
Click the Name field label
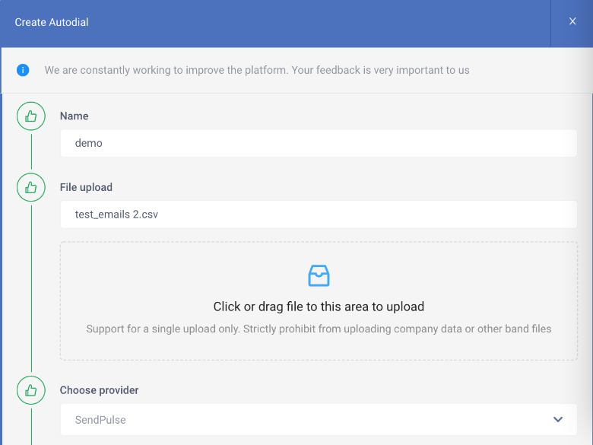tap(75, 116)
